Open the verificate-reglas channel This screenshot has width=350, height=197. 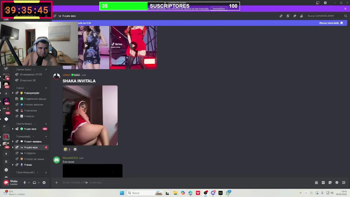[31, 99]
